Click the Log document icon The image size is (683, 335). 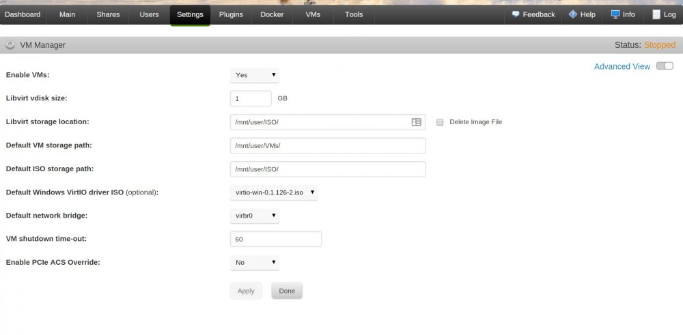pyautogui.click(x=656, y=14)
